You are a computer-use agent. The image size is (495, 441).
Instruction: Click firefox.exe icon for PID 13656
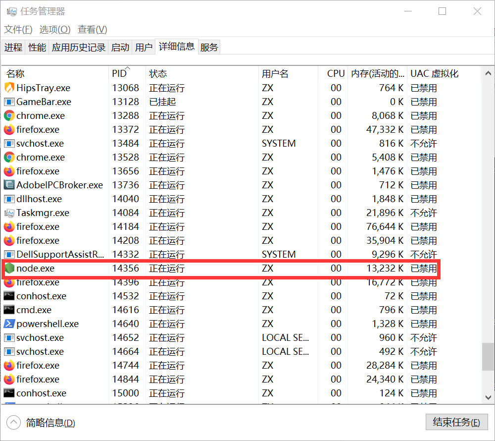[x=9, y=171]
